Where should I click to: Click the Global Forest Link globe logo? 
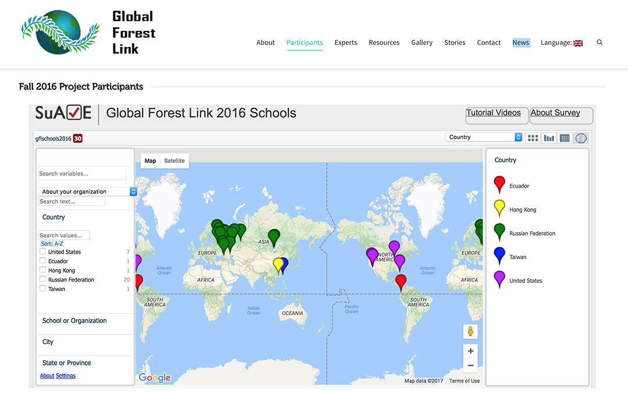tap(60, 33)
